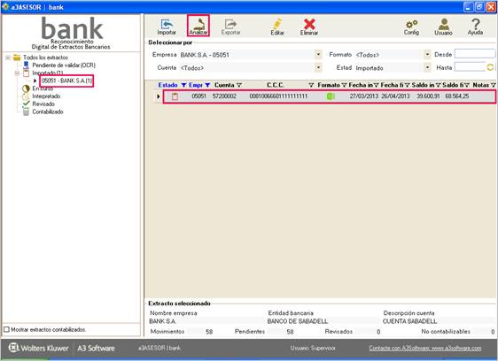Click account cell 57200002
The width and height of the screenshot is (498, 361).
pos(224,96)
